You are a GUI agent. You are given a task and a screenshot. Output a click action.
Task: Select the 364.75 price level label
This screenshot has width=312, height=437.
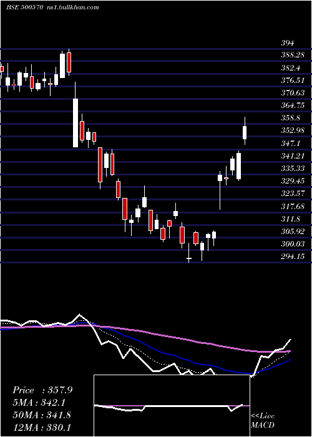coord(293,106)
